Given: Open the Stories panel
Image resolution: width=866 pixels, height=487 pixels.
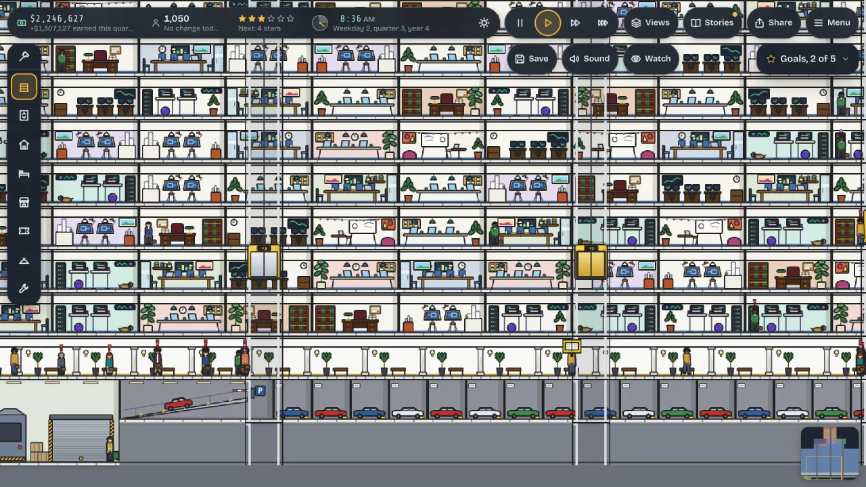Looking at the screenshot, I should [712, 22].
